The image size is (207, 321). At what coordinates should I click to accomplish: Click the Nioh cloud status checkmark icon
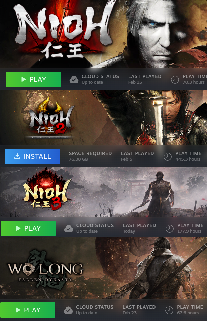(74, 80)
